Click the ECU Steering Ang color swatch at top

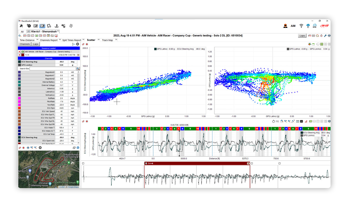tap(19, 62)
